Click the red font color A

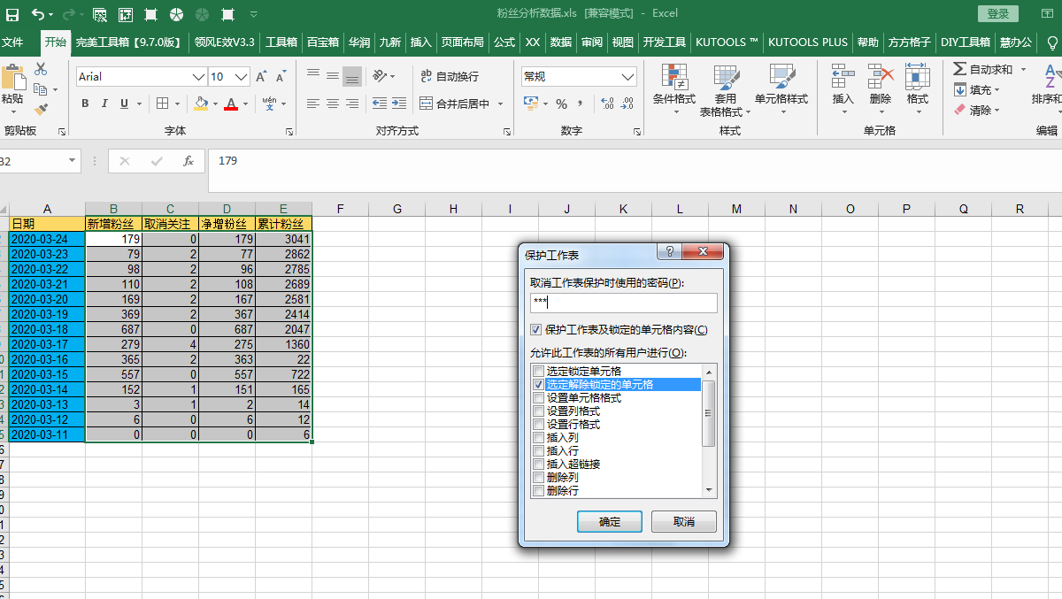click(231, 104)
